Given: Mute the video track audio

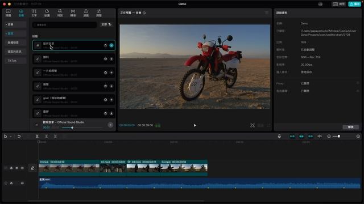Looking at the screenshot, I should (22, 168).
